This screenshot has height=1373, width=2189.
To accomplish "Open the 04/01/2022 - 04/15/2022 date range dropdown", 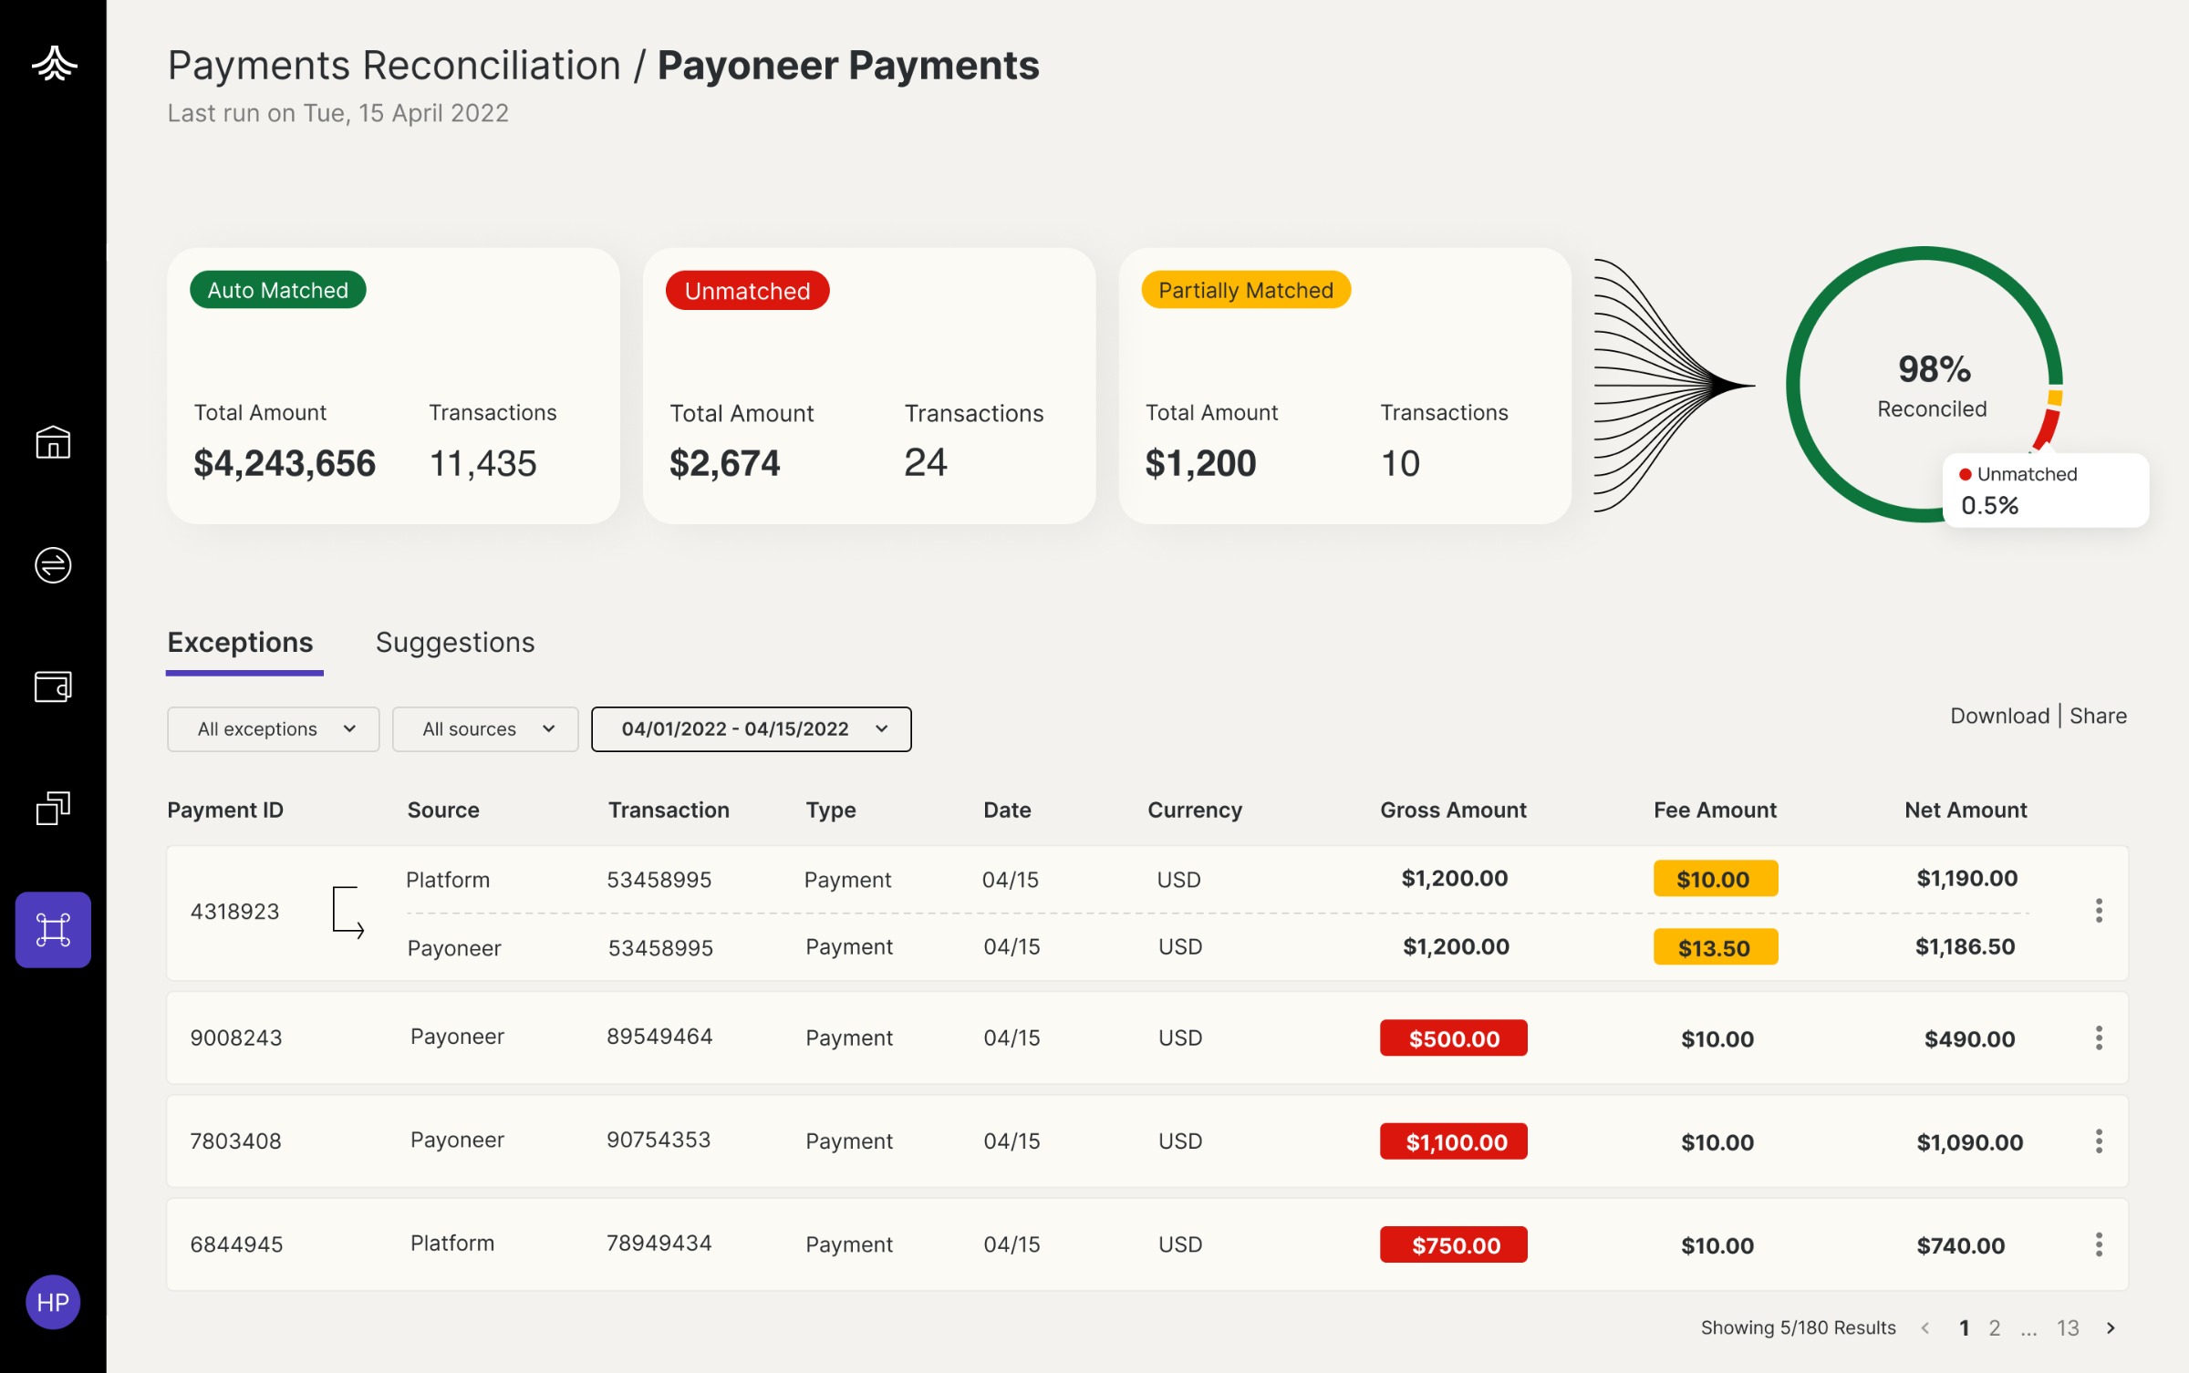I will point(752,729).
